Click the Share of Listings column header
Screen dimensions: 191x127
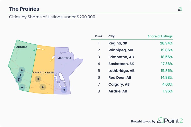[160, 36]
